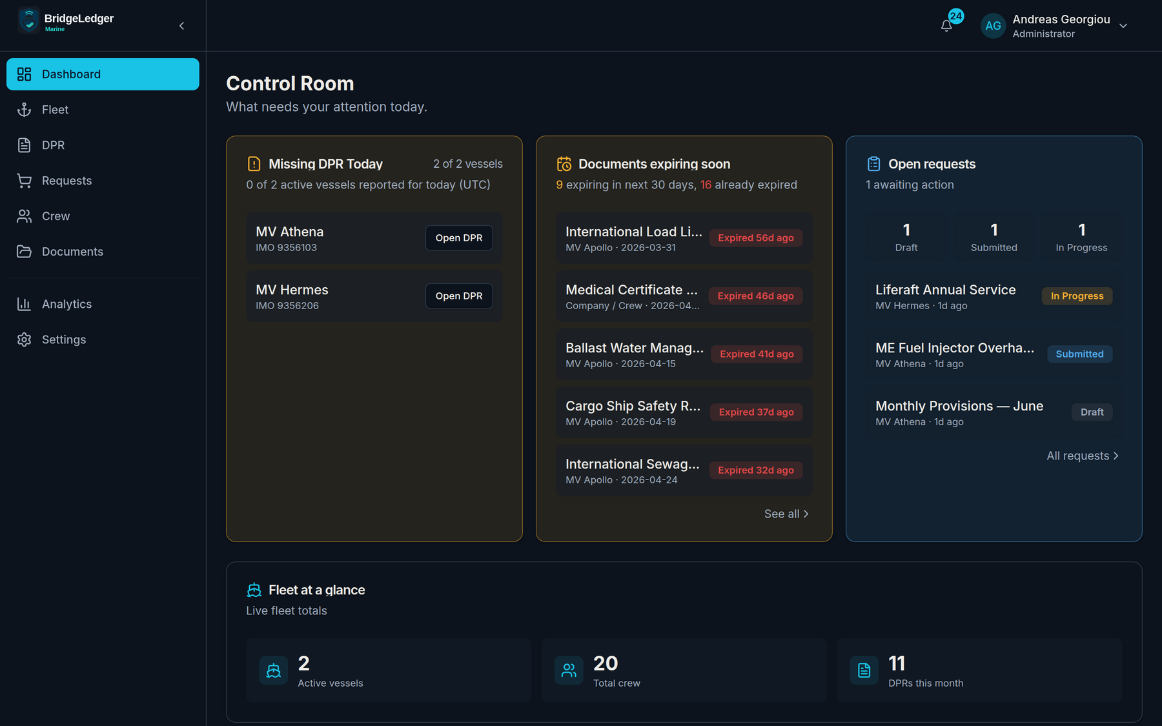
Task: Click the In Progress status badge on Liferaft
Action: [1077, 296]
